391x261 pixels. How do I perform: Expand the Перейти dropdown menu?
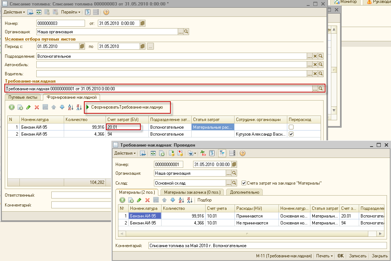(x=71, y=12)
